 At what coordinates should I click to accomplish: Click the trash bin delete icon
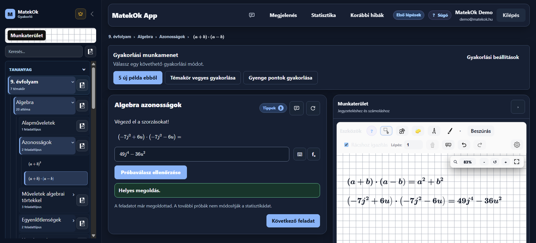(432, 145)
